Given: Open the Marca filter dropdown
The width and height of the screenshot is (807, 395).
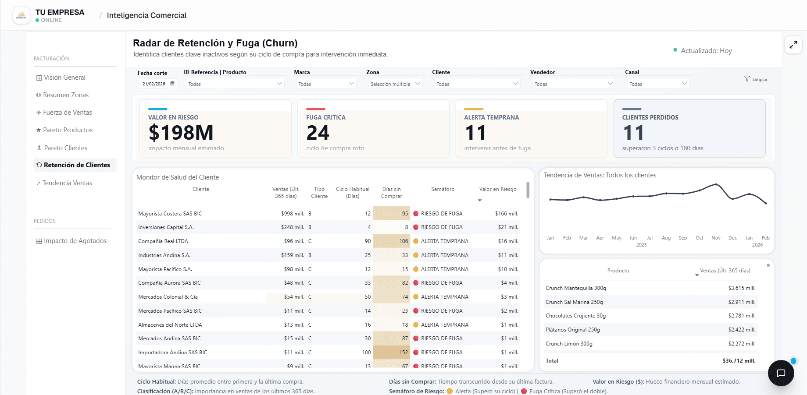Looking at the screenshot, I should pyautogui.click(x=326, y=84).
